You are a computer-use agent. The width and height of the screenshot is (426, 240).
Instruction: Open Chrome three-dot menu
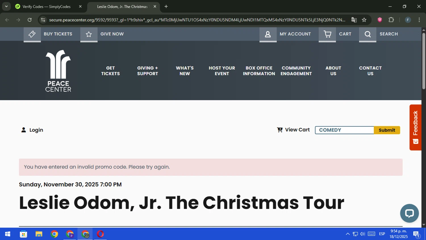tap(419, 20)
